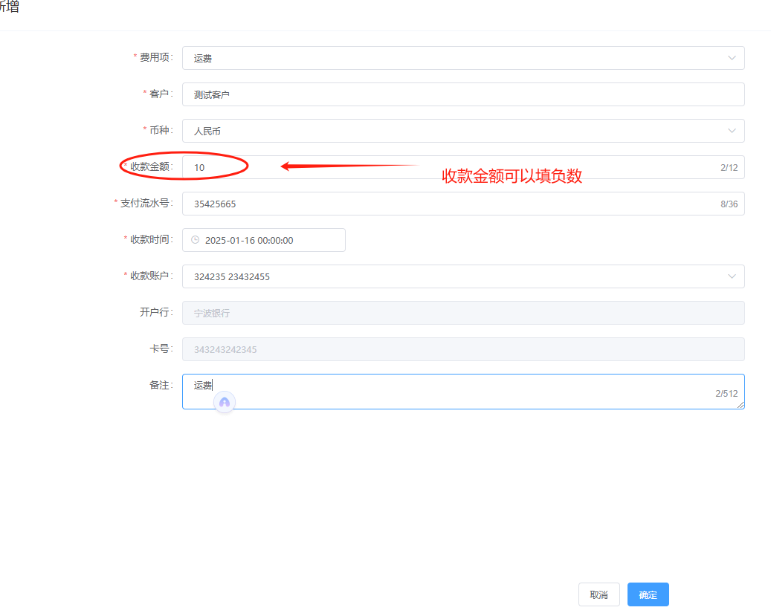Click the clock icon in 收款时间
The width and height of the screenshot is (771, 616).
click(196, 240)
